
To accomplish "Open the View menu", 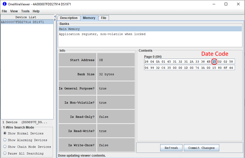I will click(14, 11).
